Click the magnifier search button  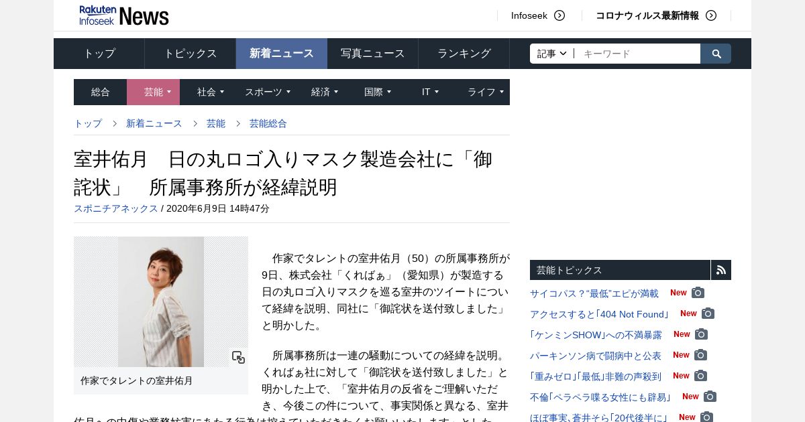pyautogui.click(x=716, y=54)
